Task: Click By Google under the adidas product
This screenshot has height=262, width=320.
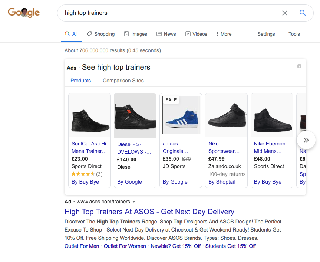Action: (x=175, y=182)
